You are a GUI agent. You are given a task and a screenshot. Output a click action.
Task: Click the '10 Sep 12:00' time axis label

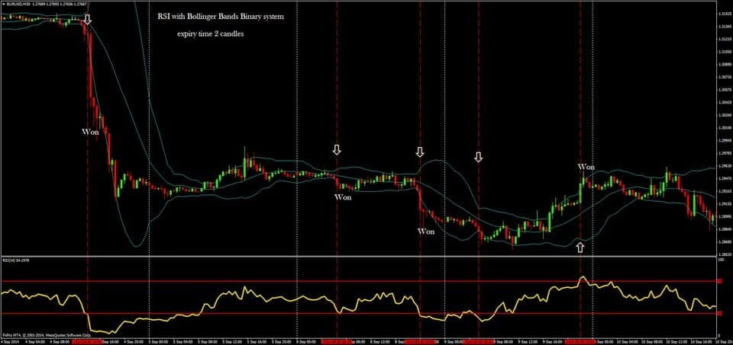point(677,342)
